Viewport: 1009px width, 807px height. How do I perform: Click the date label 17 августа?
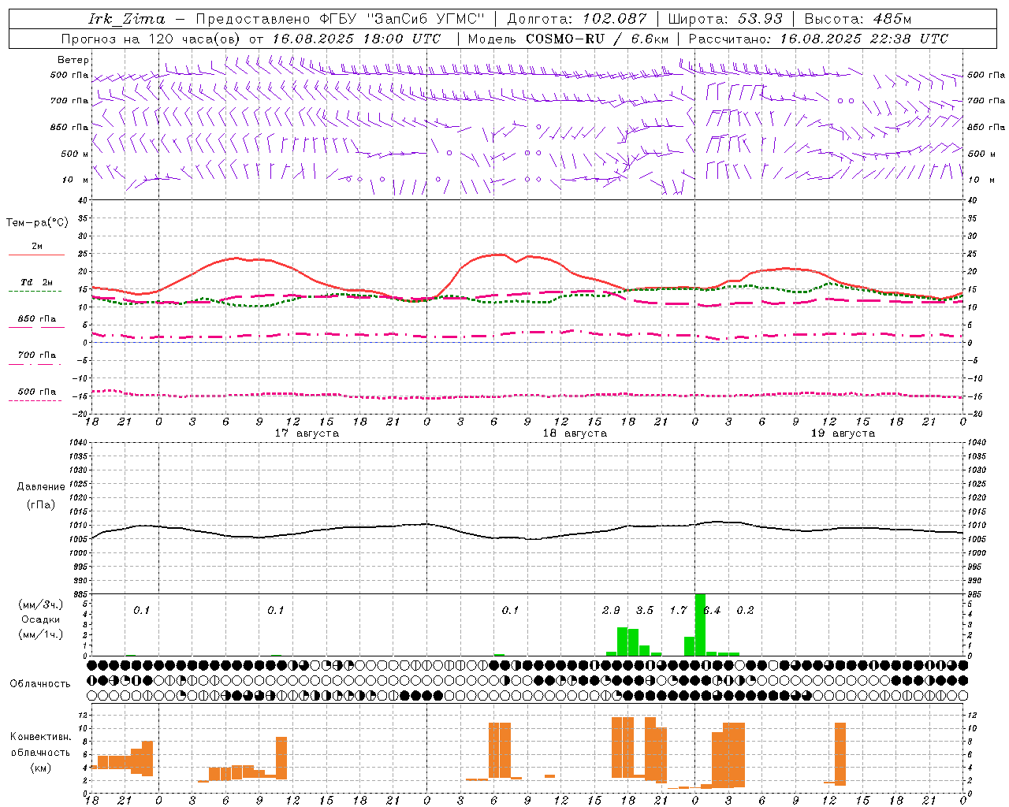tap(307, 433)
